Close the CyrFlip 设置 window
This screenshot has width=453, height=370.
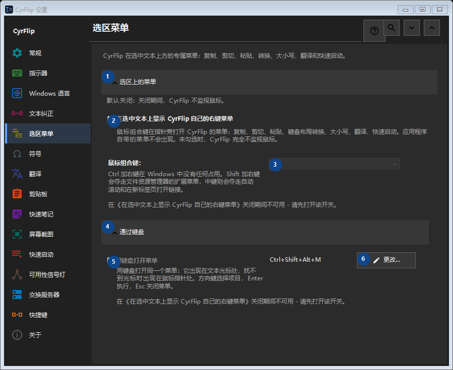click(x=440, y=10)
